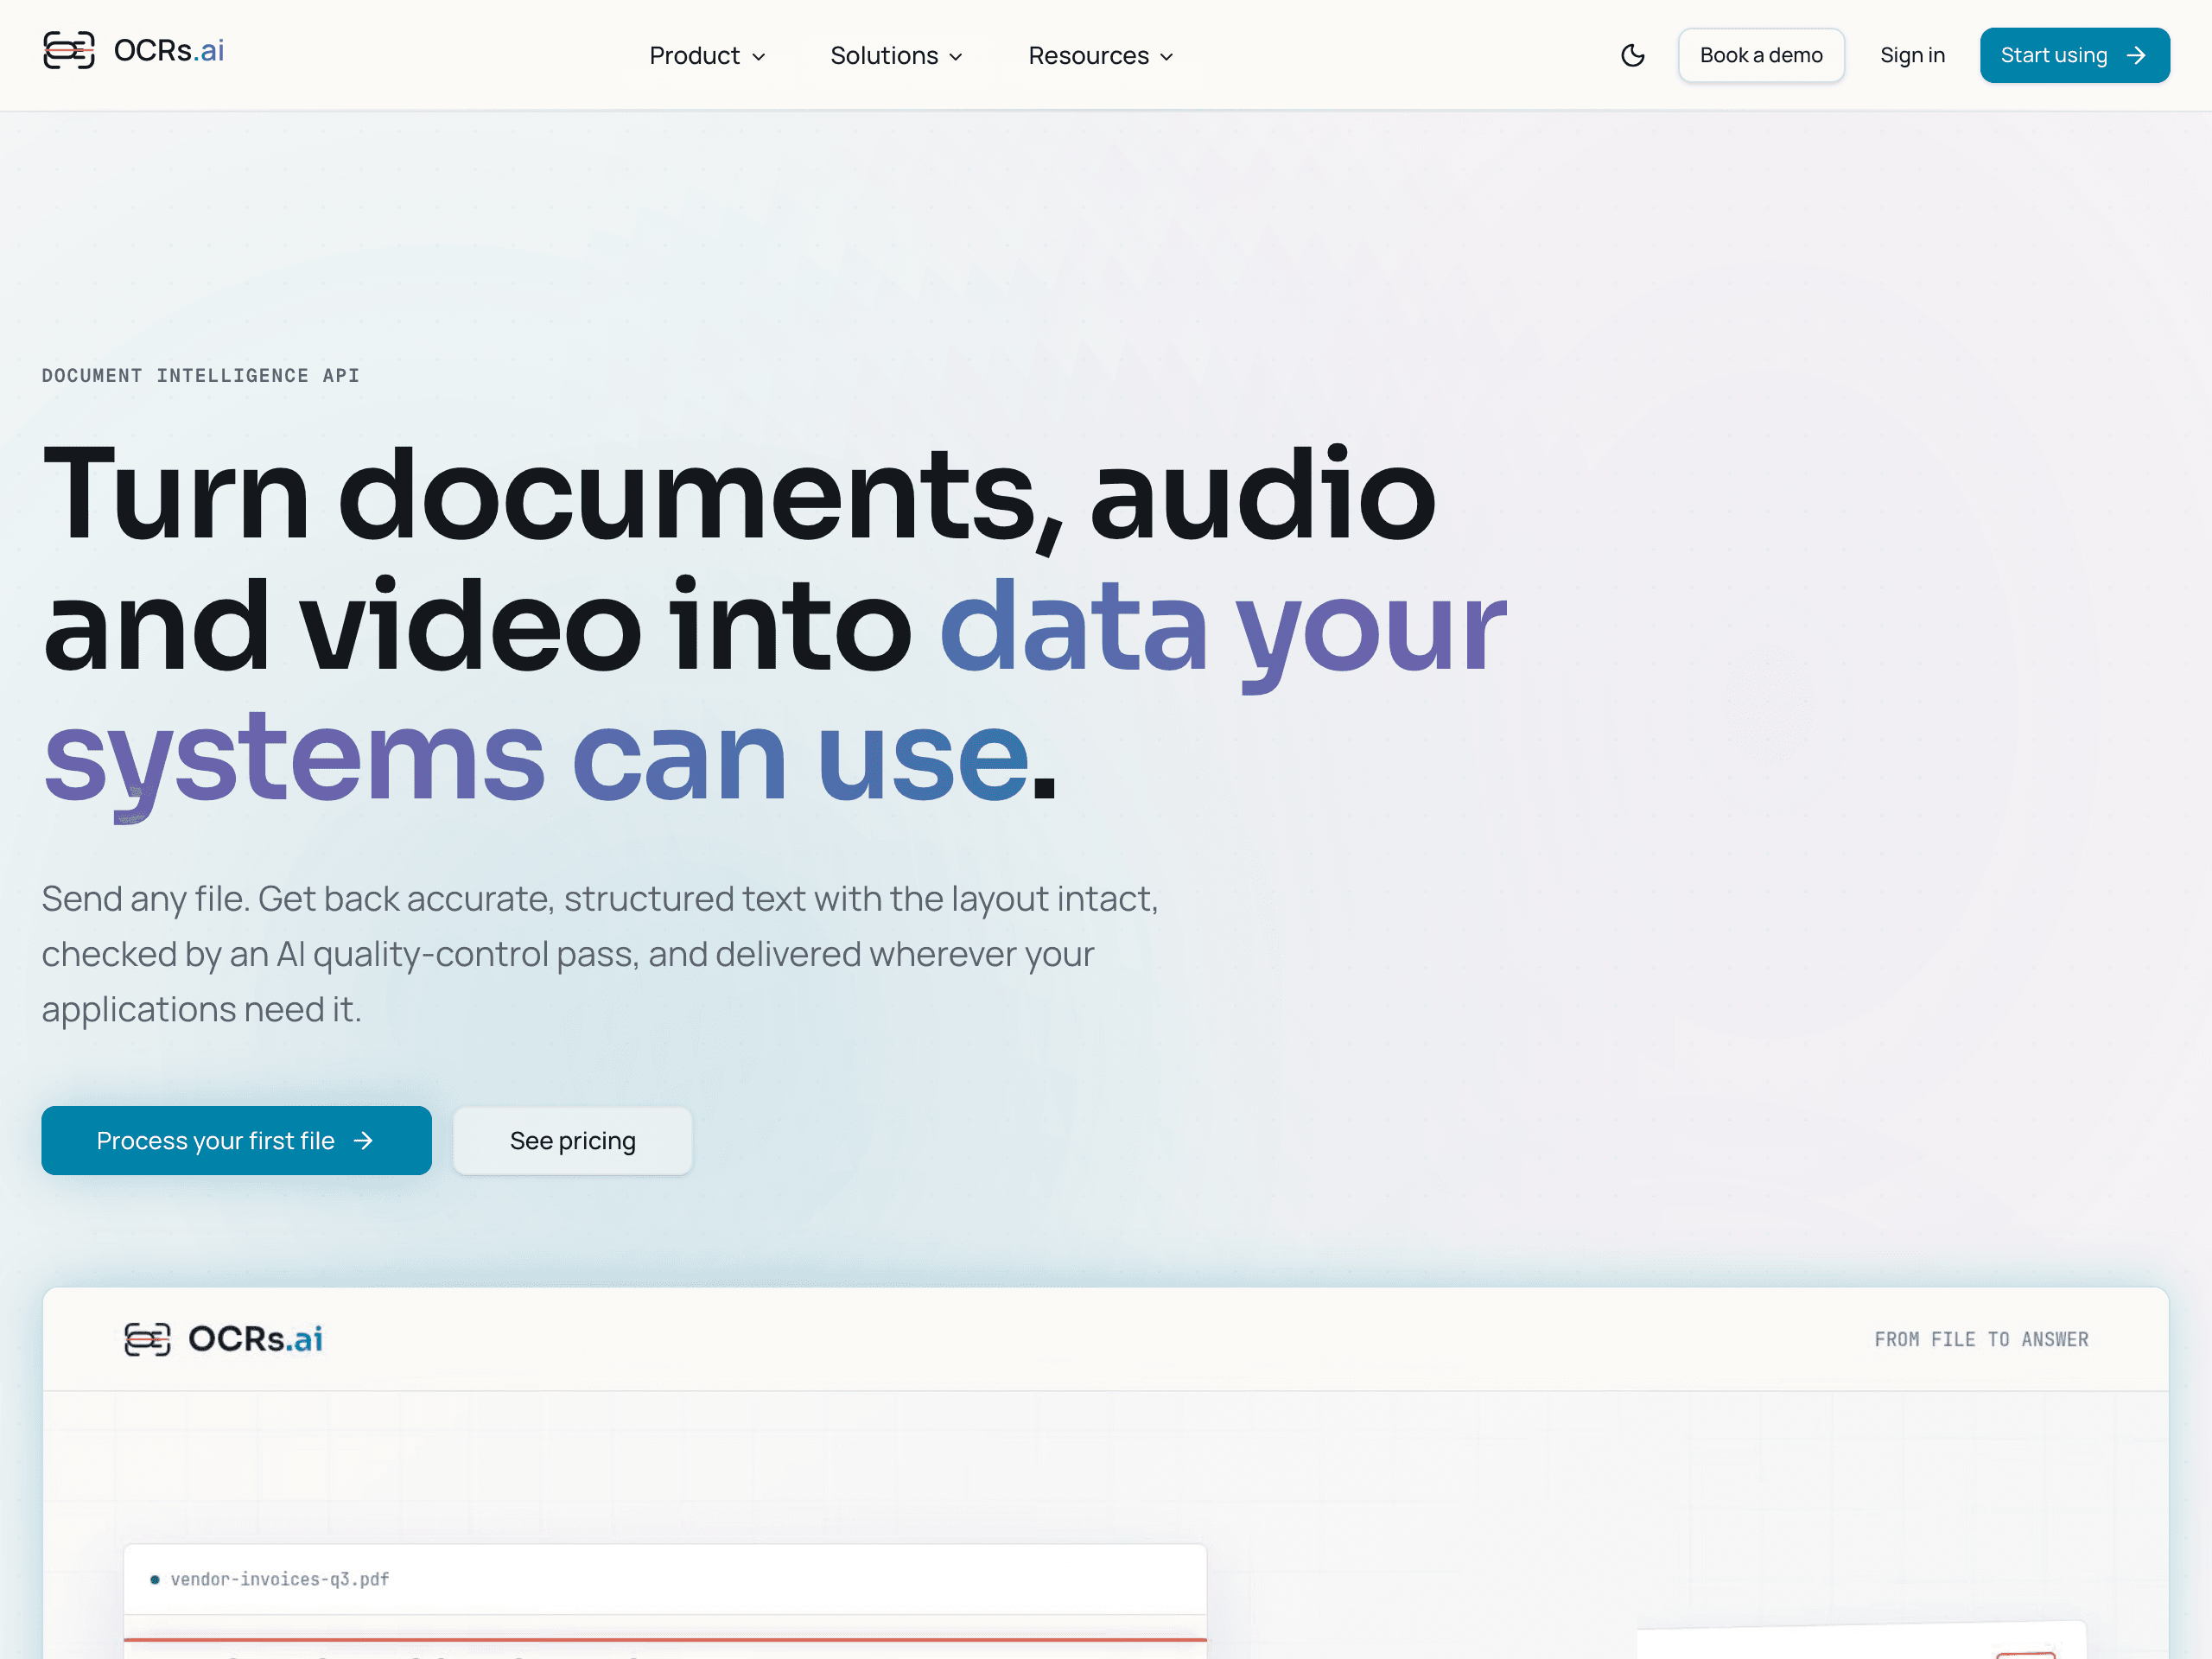Image resolution: width=2212 pixels, height=1659 pixels.
Task: Click the FROM FILE TO ANSWER label
Action: [1981, 1339]
